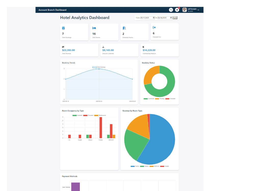Click the 'Available Rooms' label
Viewport: 255px width, 191px height.
coord(128,37)
